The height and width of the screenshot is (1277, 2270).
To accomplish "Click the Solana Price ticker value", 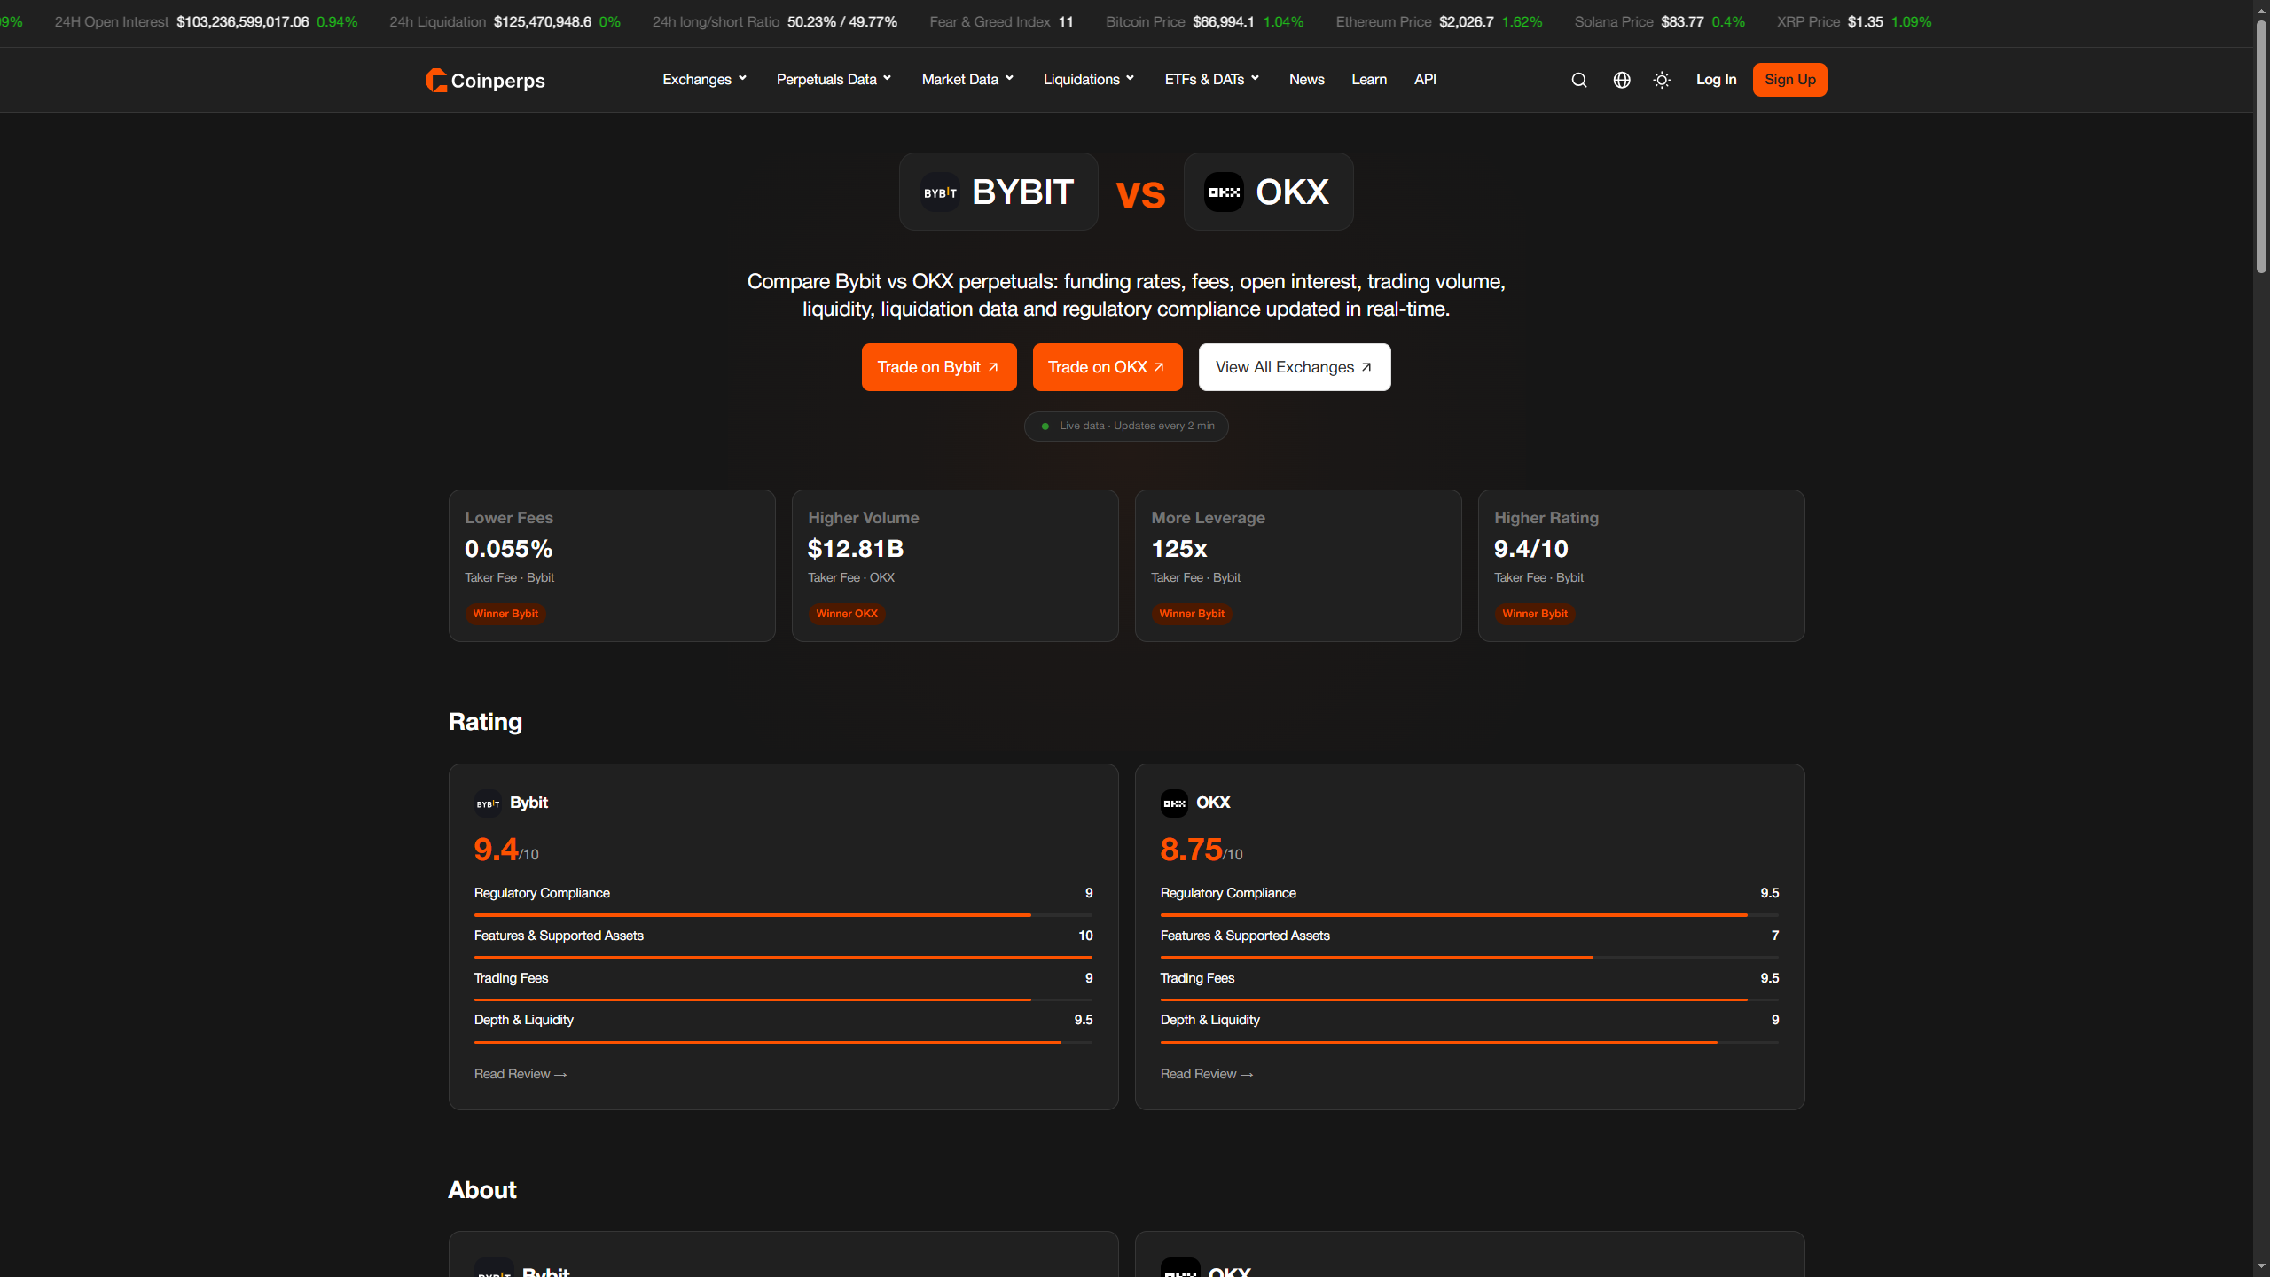I will pos(1683,22).
